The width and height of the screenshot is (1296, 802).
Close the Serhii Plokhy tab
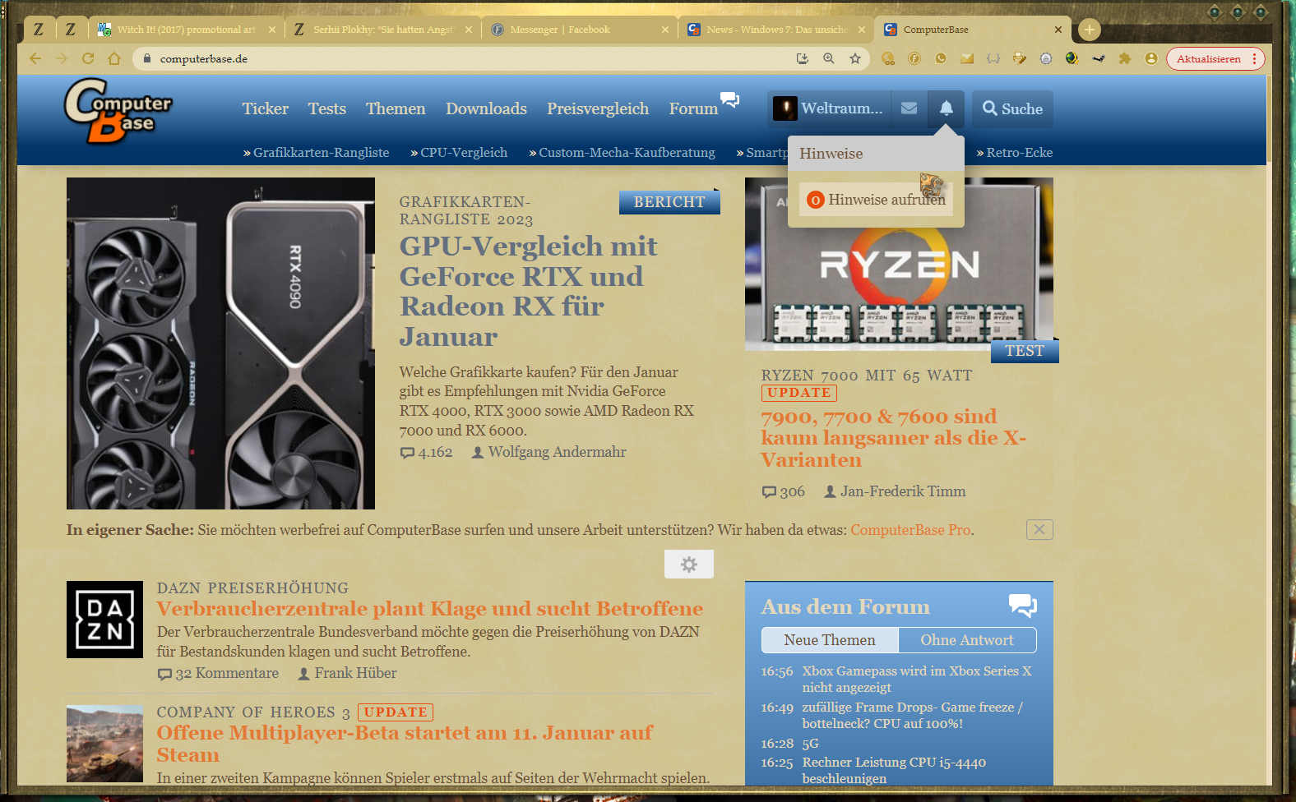click(x=469, y=30)
